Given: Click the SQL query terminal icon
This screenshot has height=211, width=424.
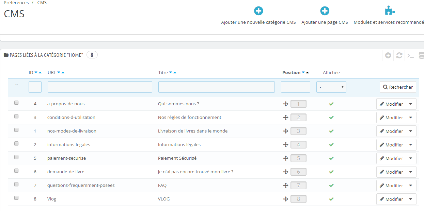Looking at the screenshot, I should pos(410,55).
